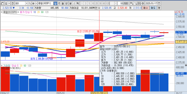Collapse volume panel with small minus icon
187x94 pixels.
186,65
